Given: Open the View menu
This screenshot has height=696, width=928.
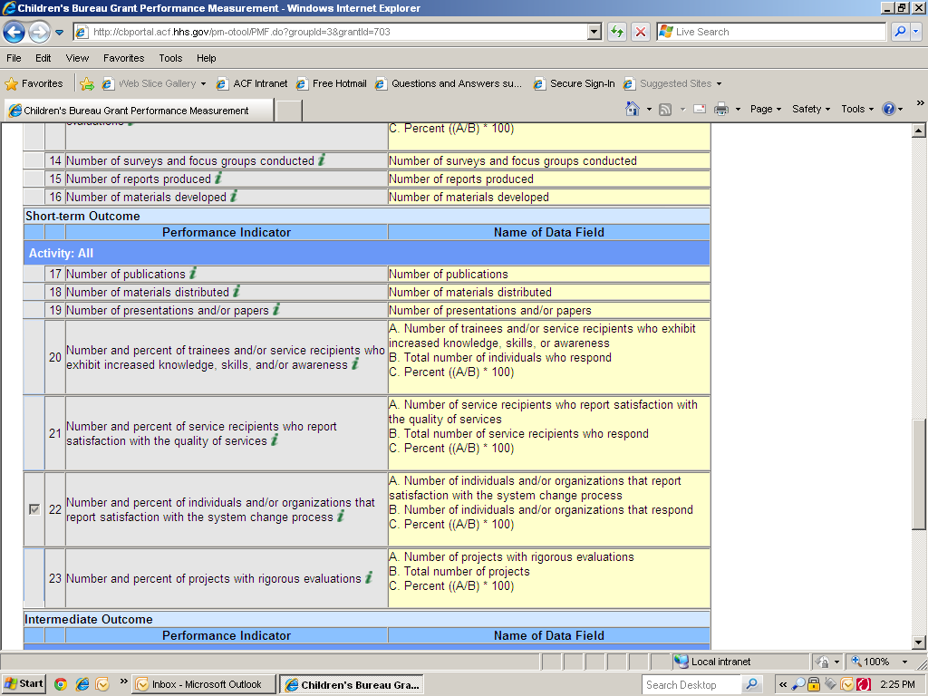Looking at the screenshot, I should [x=77, y=58].
